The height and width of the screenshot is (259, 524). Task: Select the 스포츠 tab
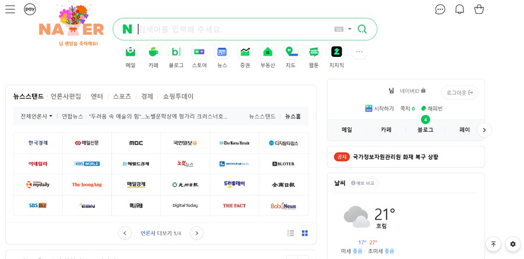tap(122, 96)
